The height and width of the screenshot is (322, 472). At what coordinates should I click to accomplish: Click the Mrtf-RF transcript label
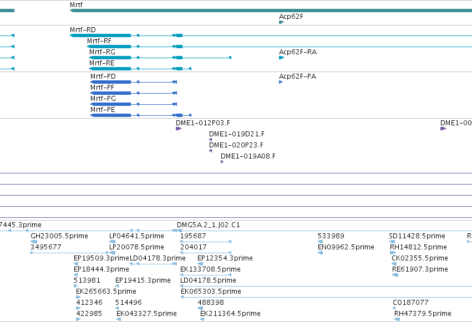(x=99, y=41)
